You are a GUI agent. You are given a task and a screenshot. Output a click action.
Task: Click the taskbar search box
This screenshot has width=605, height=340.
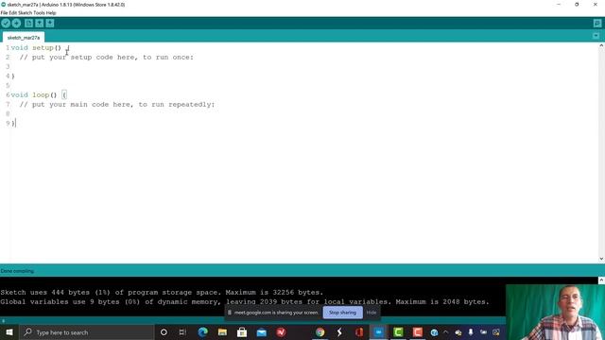tap(86, 332)
